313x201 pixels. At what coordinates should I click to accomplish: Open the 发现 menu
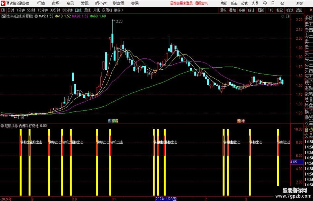click(85, 3)
